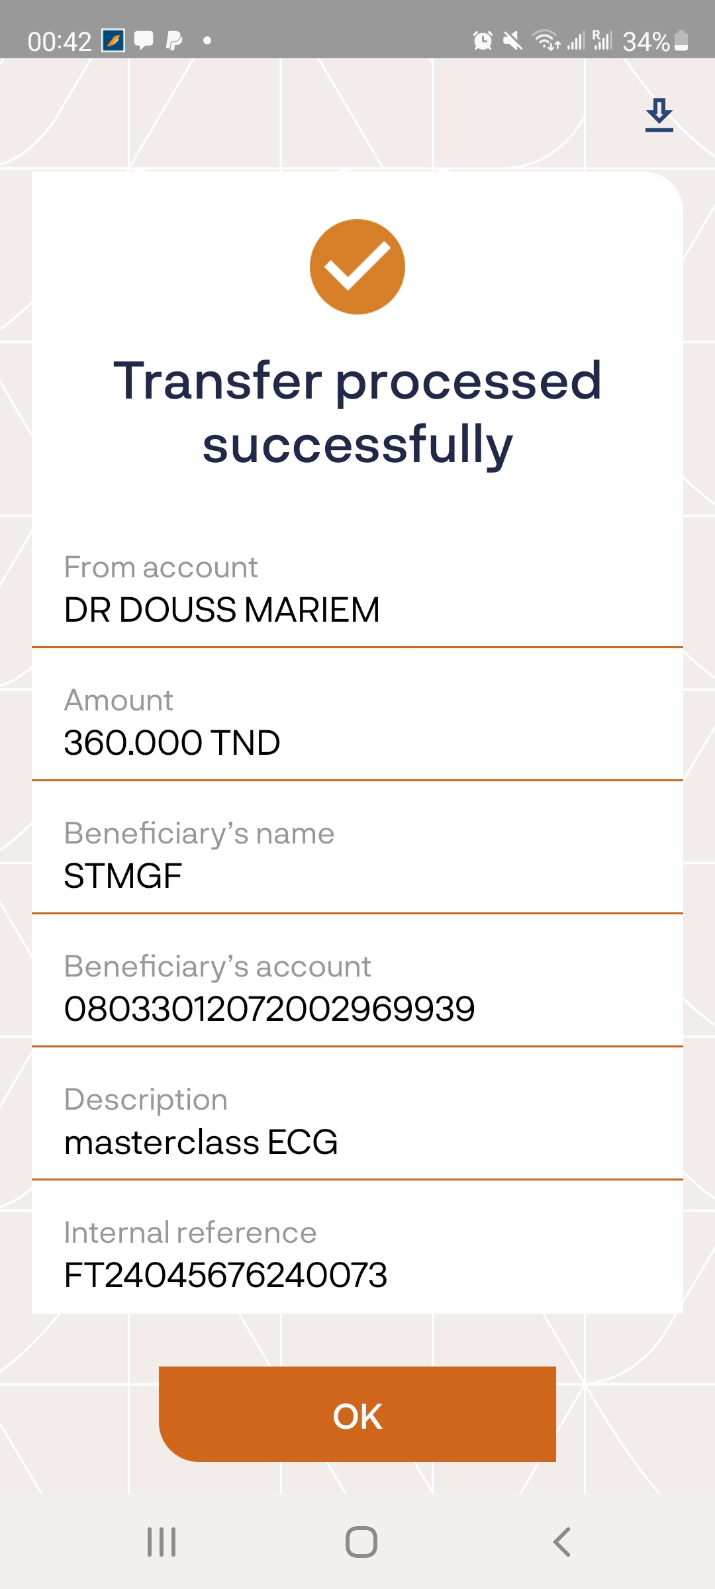Image resolution: width=715 pixels, height=1589 pixels.
Task: Tap the PayPal notification icon
Action: click(x=174, y=41)
